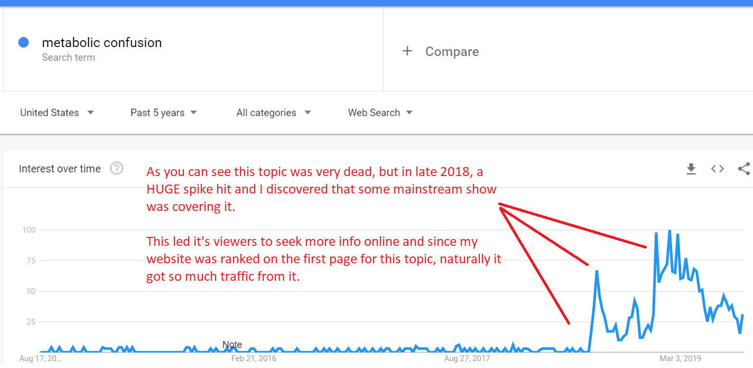Click the Interest over time heading
The width and height of the screenshot is (753, 368).
(x=60, y=169)
